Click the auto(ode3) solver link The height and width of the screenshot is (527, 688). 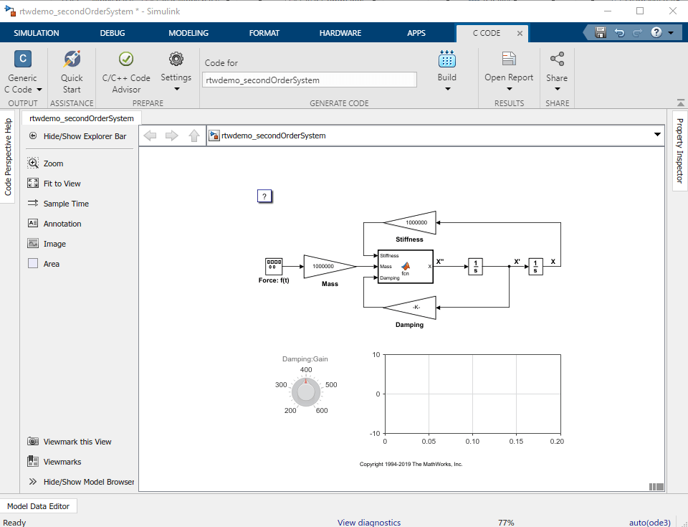[x=650, y=522]
